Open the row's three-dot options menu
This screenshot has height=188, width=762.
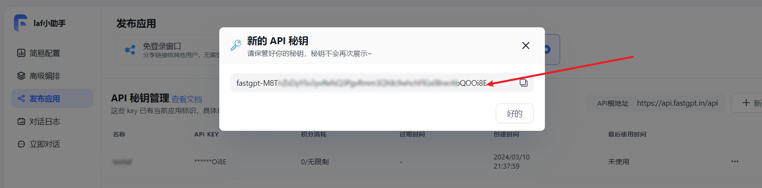[735, 162]
